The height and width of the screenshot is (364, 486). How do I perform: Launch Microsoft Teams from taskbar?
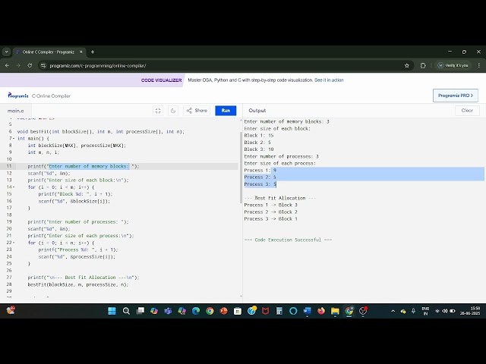(x=168, y=311)
